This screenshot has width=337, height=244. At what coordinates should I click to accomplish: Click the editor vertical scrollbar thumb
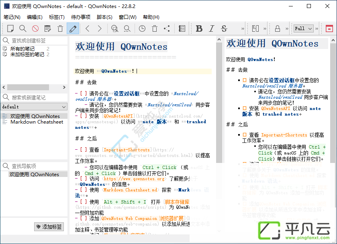click(219, 103)
